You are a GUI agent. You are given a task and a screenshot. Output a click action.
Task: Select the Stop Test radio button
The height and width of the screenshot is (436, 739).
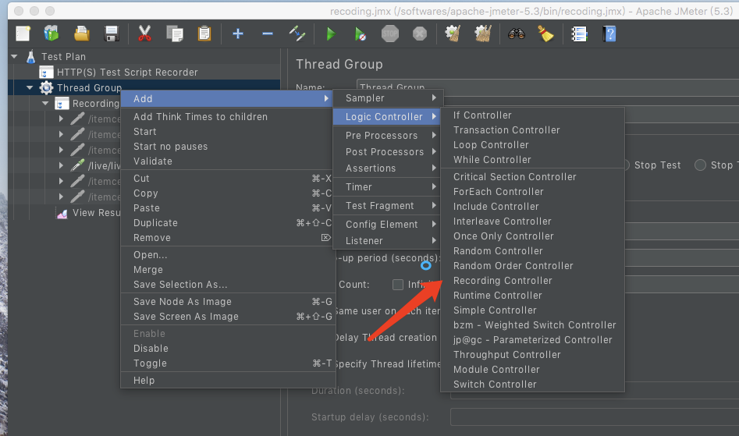pos(625,165)
